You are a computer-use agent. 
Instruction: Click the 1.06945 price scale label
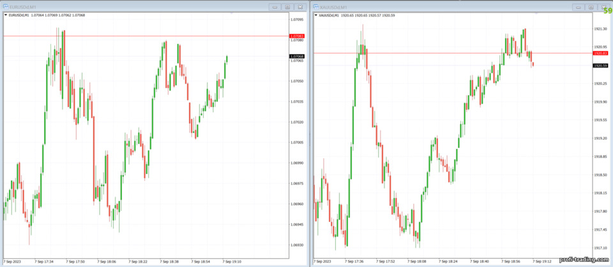tap(298, 224)
